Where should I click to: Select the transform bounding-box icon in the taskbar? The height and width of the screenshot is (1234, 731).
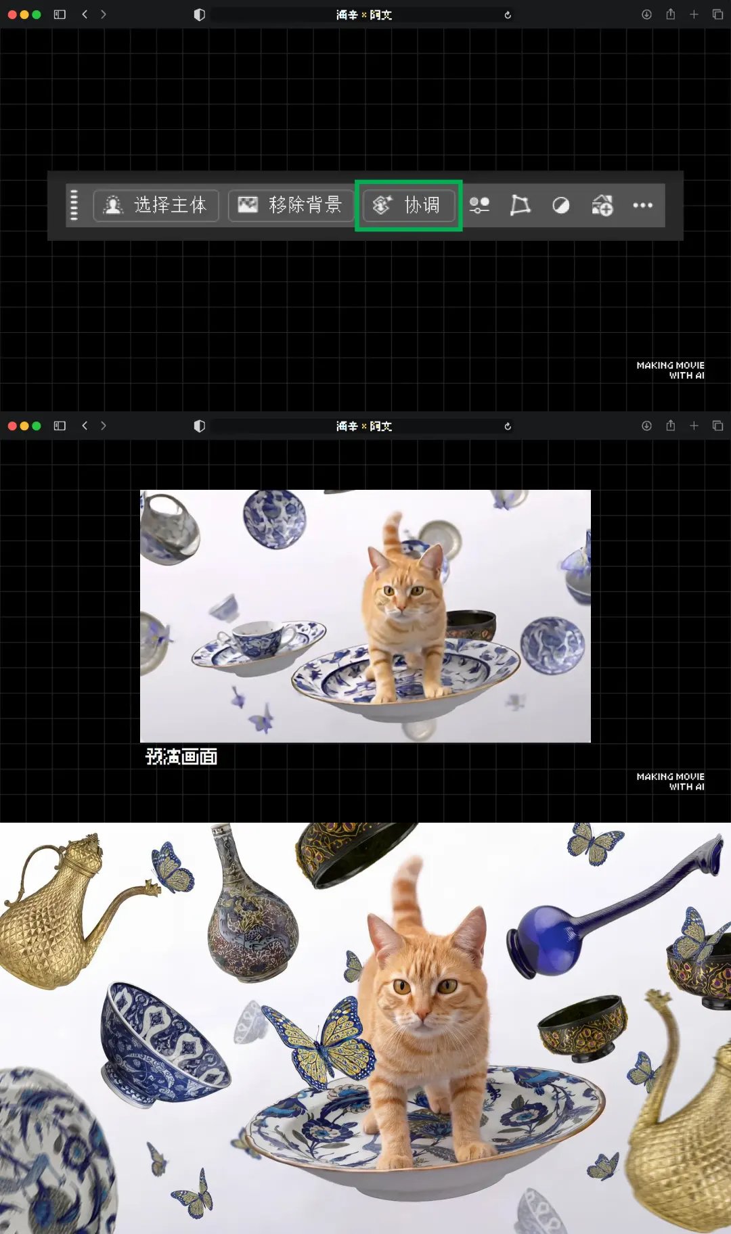pyautogui.click(x=520, y=205)
